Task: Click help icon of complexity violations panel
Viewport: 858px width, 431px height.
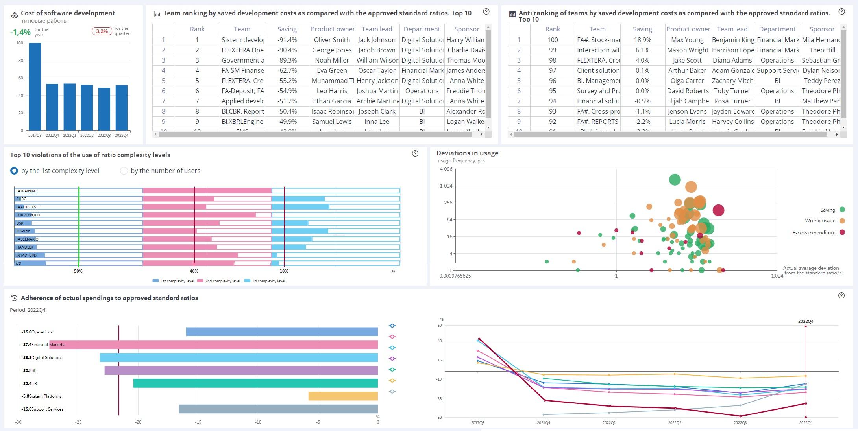Action: point(415,154)
